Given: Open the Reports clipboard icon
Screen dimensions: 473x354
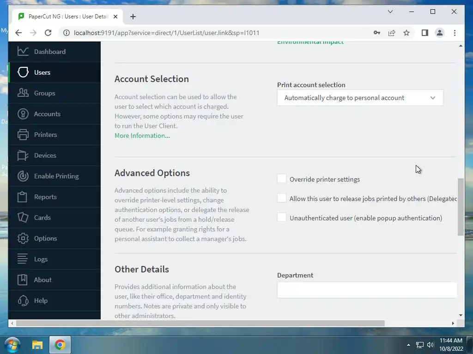Looking at the screenshot, I should pos(22,197).
